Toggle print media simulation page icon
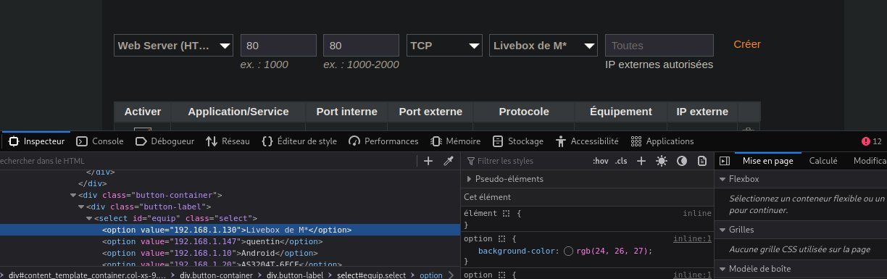 701,161
